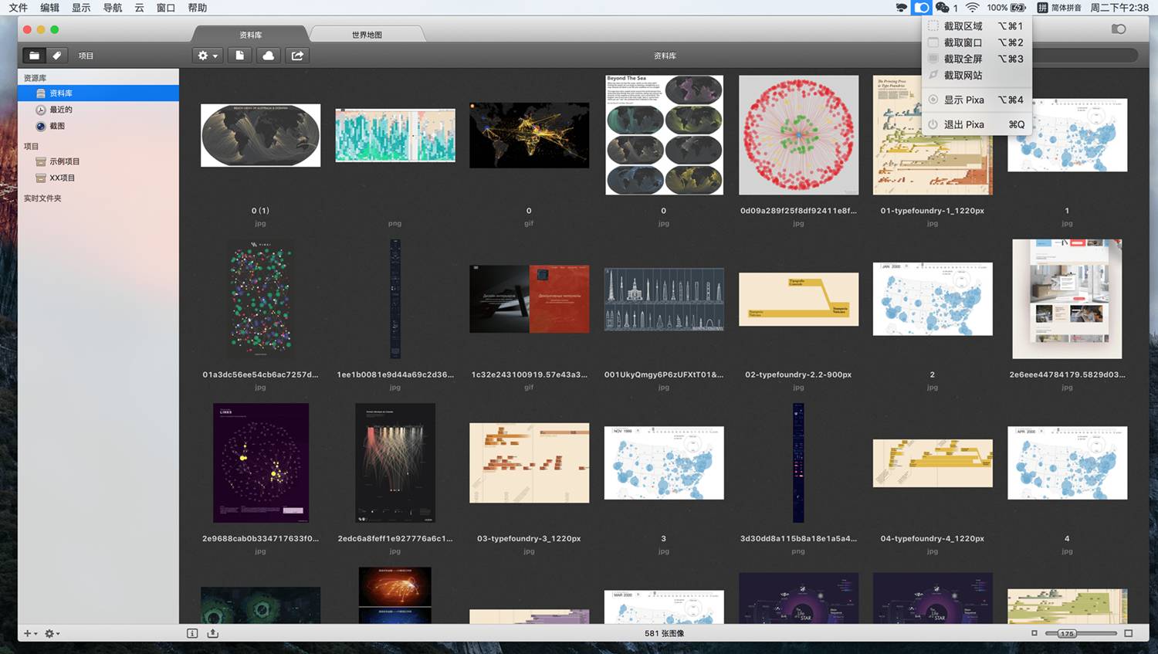Click the new document toolbar icon
Screen dimensions: 1158x654
[x=240, y=56]
